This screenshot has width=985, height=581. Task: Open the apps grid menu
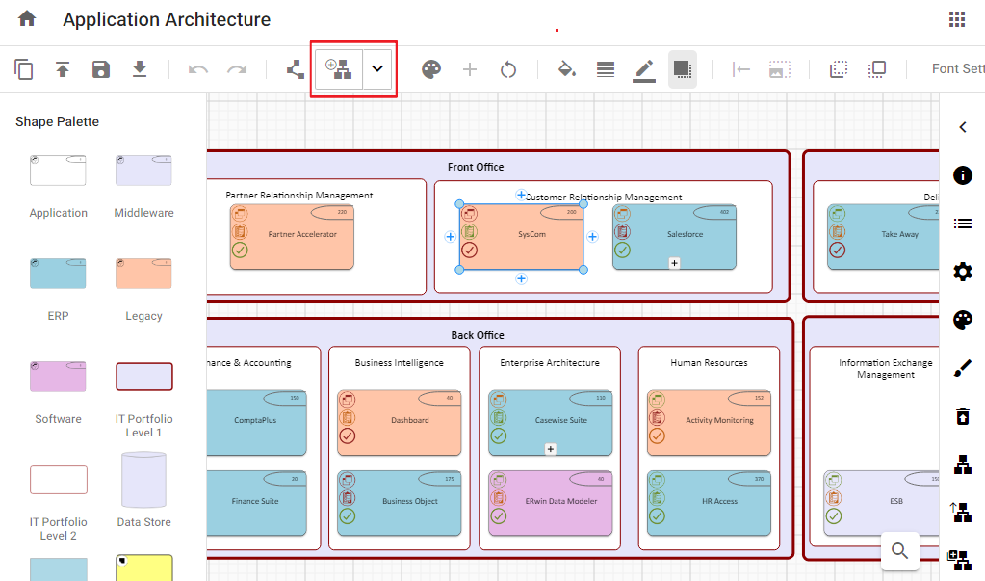[x=957, y=19]
